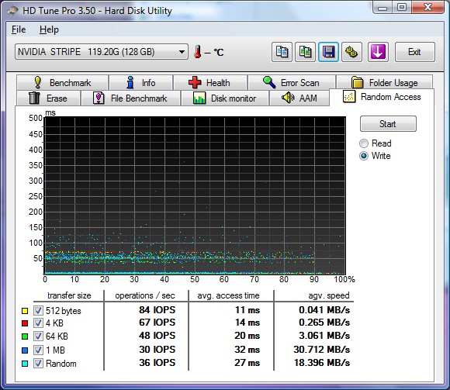This screenshot has height=390, width=450.
Task: Click the blue 1 MB color swatch
Action: point(25,350)
